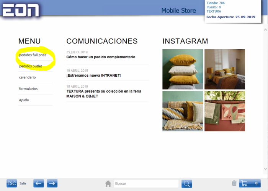Go back with the left arrow button
Screen dimensions: 268x191
point(39,183)
